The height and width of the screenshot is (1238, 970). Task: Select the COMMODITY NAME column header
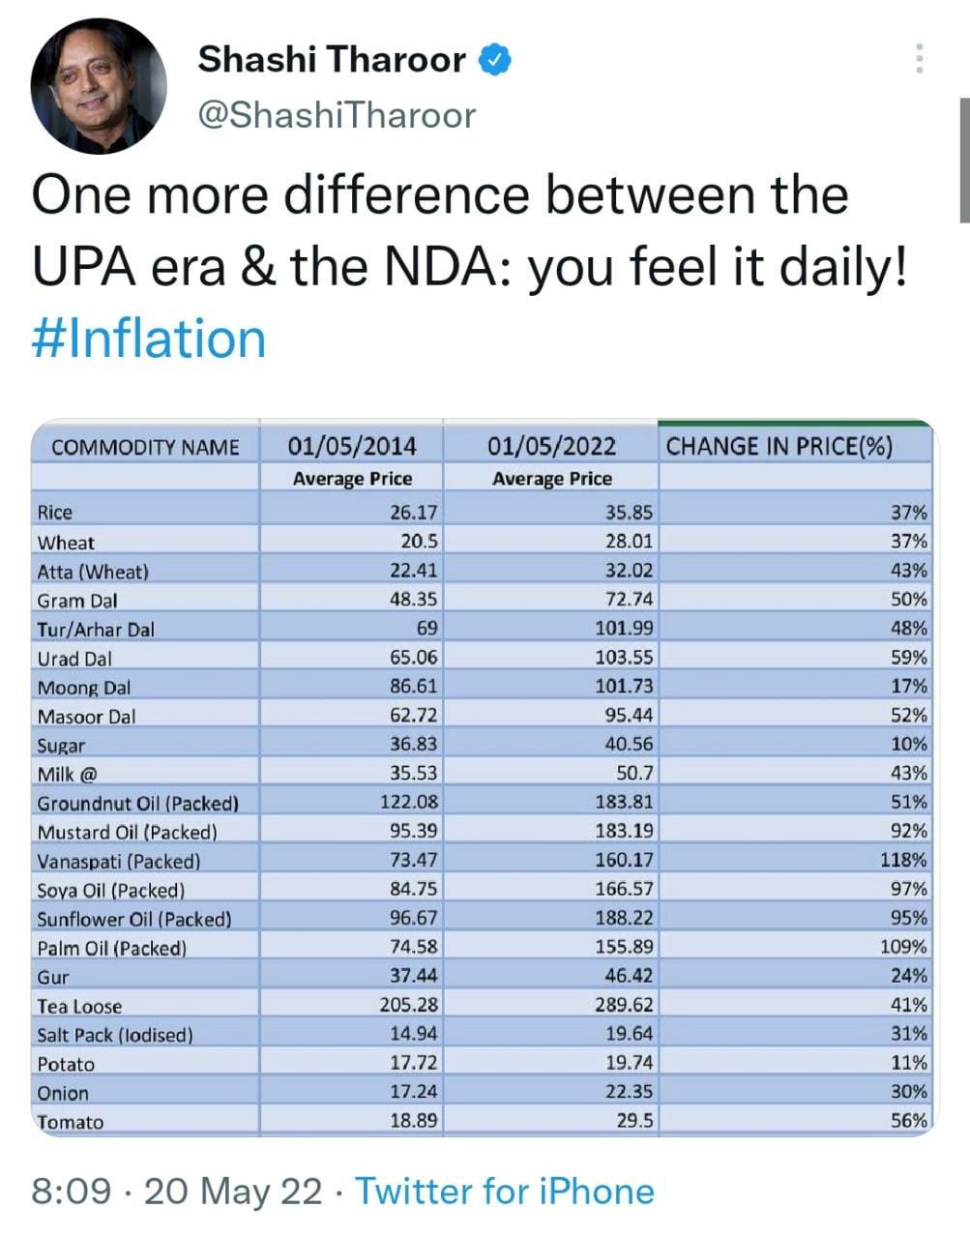click(x=145, y=447)
